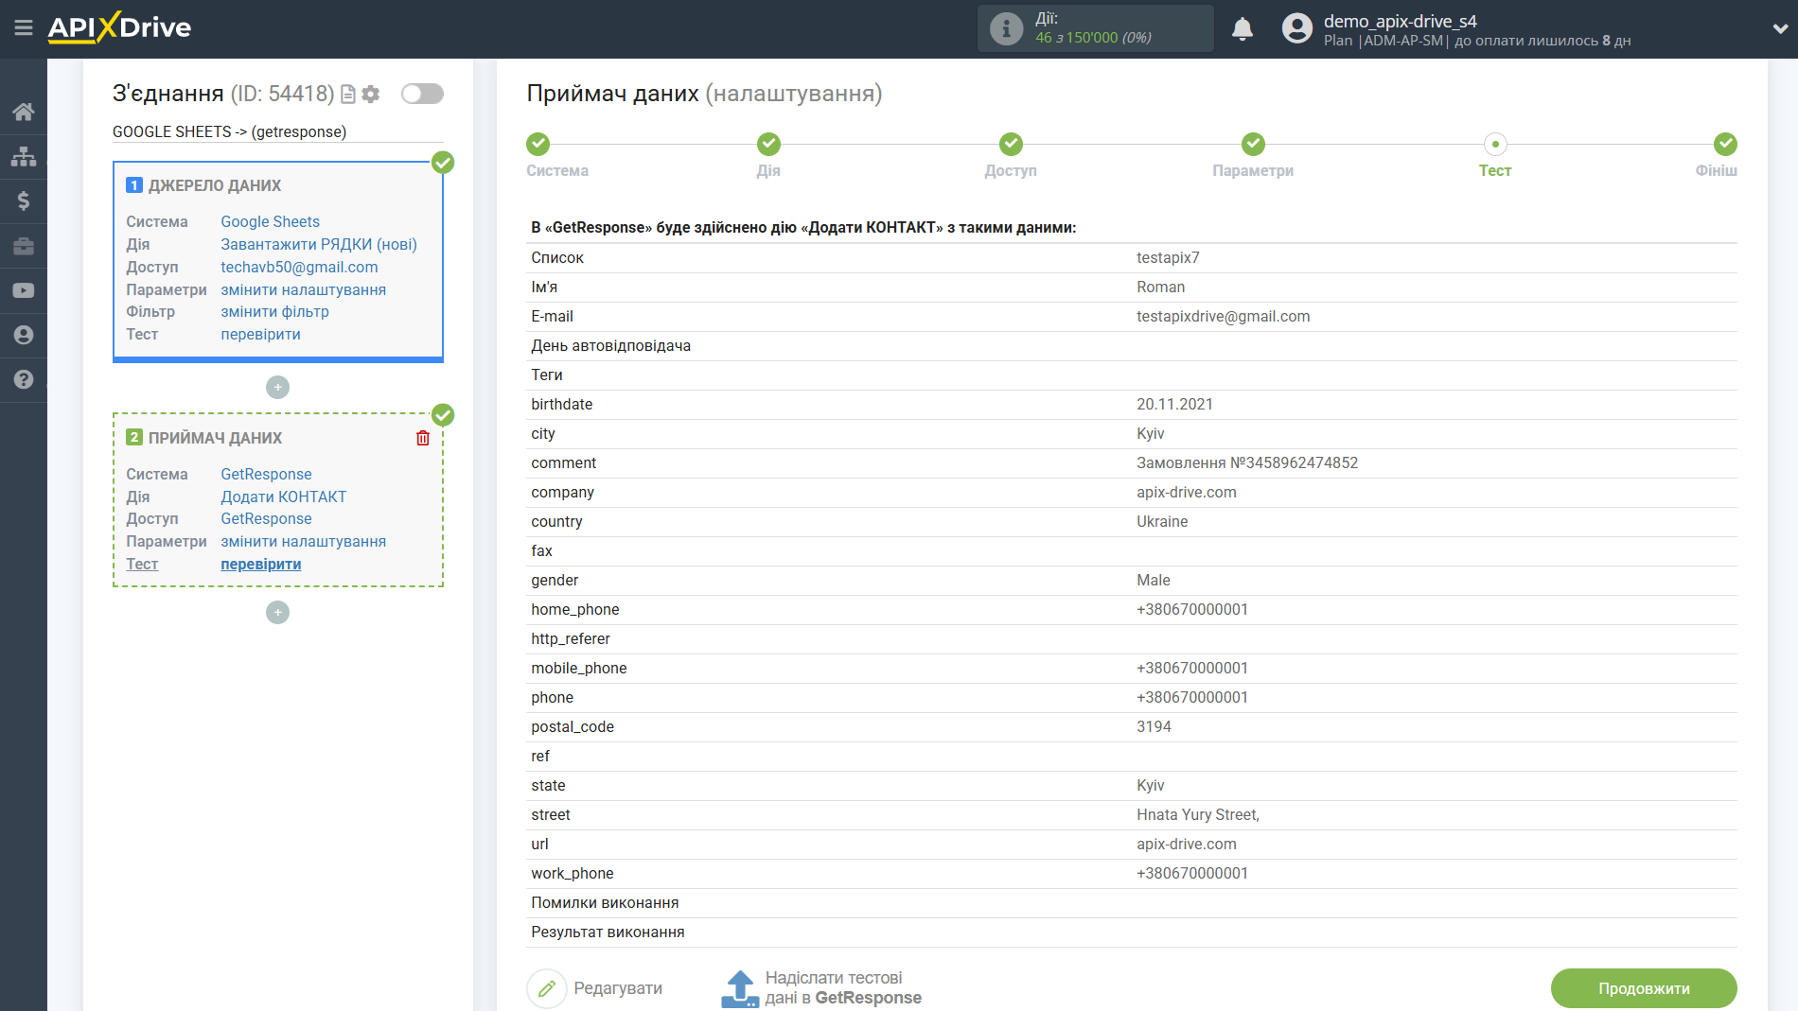Screen dimensions: 1798x1011
Task: Click the source 'перевірити' test link
Action: point(261,334)
